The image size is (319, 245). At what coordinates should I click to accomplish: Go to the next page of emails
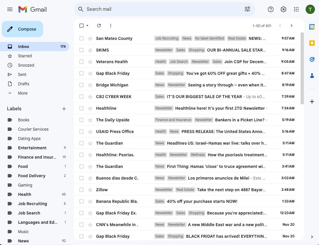pos(291,26)
